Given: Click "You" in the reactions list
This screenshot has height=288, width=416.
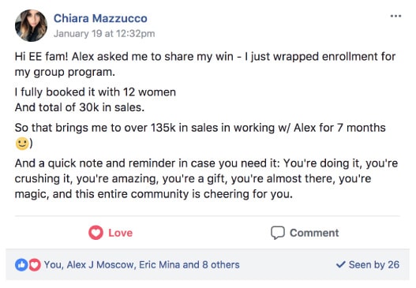Looking at the screenshot, I should [53, 264].
